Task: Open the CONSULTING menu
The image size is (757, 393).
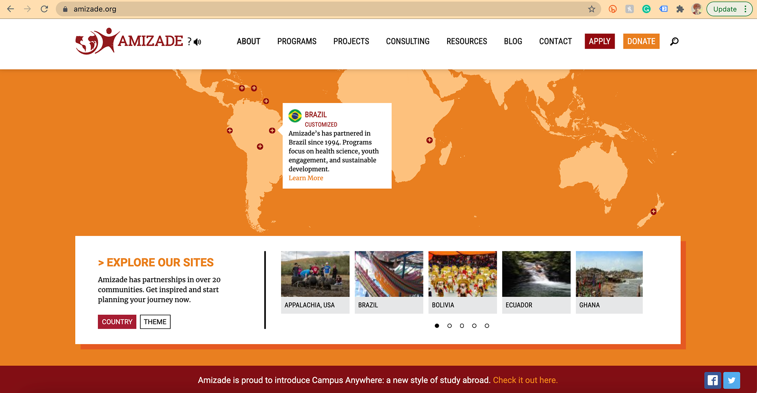Action: pyautogui.click(x=408, y=41)
